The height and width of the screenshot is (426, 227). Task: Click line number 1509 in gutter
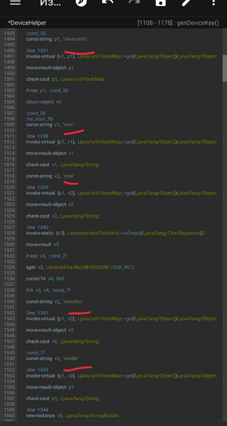tap(9, 124)
